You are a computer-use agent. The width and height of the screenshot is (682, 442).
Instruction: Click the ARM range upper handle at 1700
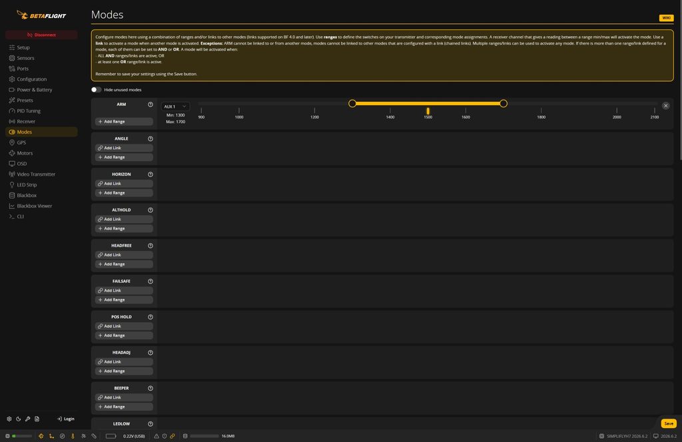(504, 103)
